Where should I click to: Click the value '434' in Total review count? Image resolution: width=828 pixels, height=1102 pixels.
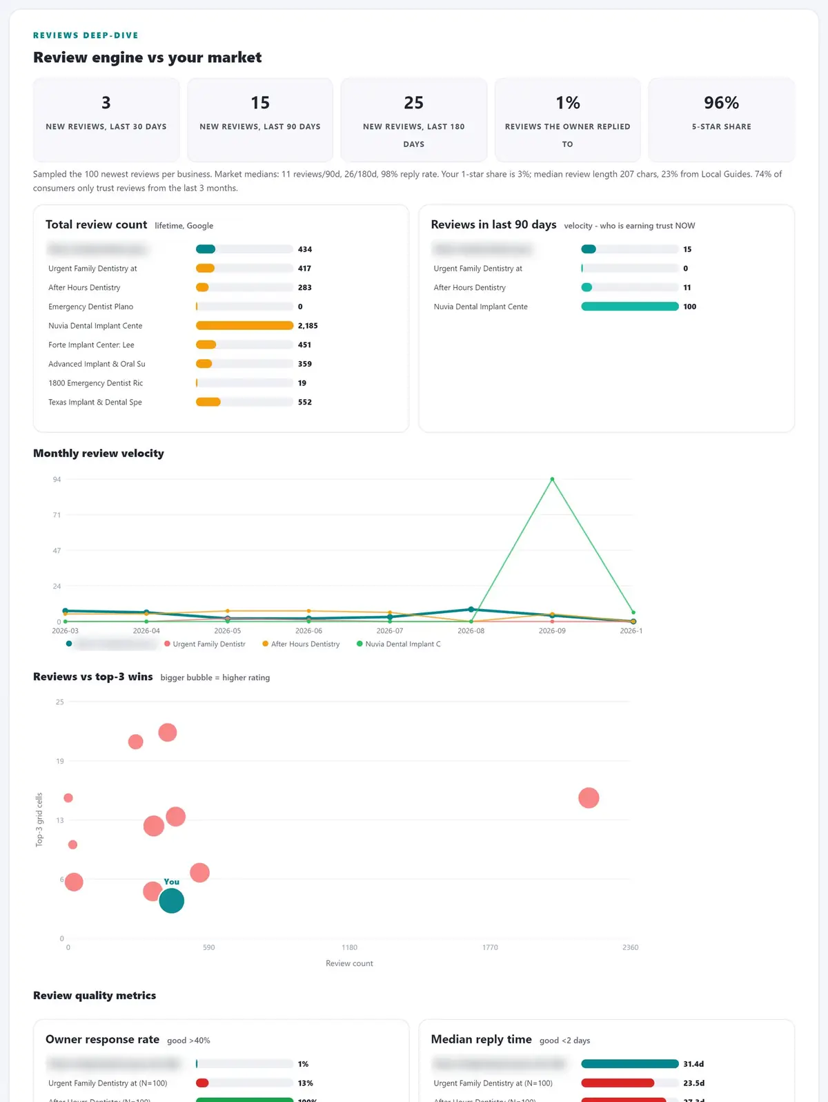305,249
